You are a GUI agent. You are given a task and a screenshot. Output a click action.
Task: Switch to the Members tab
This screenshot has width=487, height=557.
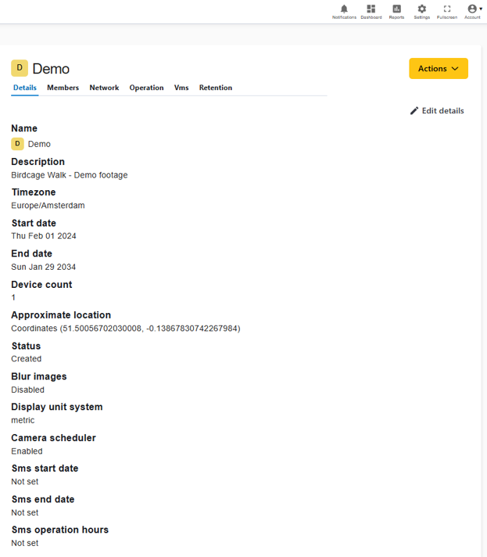point(63,88)
